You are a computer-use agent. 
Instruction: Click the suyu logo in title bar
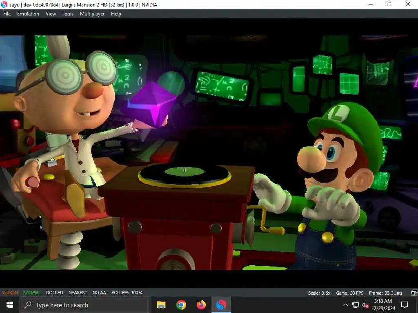tap(4, 4)
